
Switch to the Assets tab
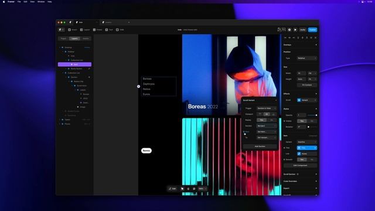(x=86, y=39)
